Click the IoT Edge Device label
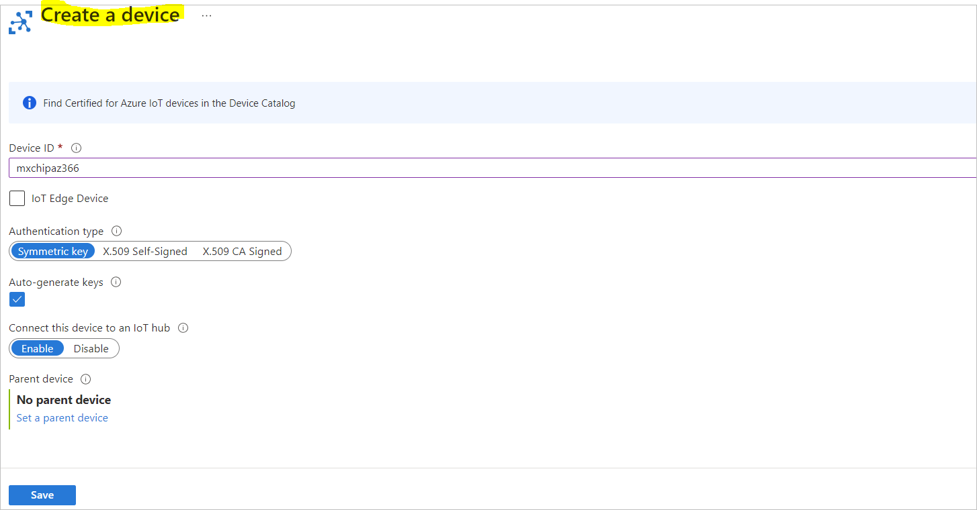The width and height of the screenshot is (977, 510). click(70, 199)
